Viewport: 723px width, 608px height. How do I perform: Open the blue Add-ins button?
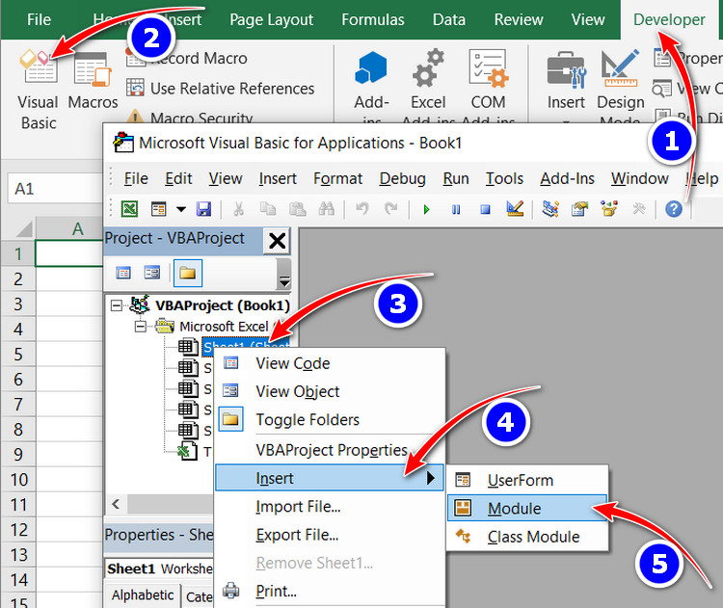click(x=372, y=86)
